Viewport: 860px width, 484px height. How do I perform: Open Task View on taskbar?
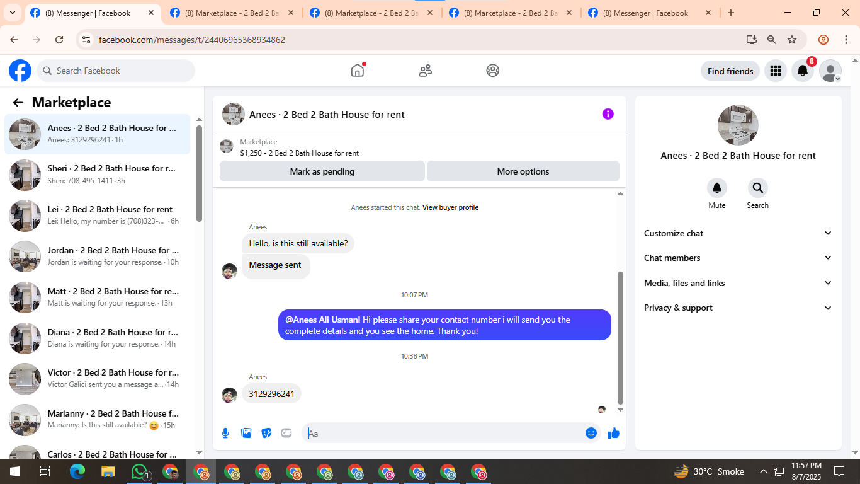[45, 471]
